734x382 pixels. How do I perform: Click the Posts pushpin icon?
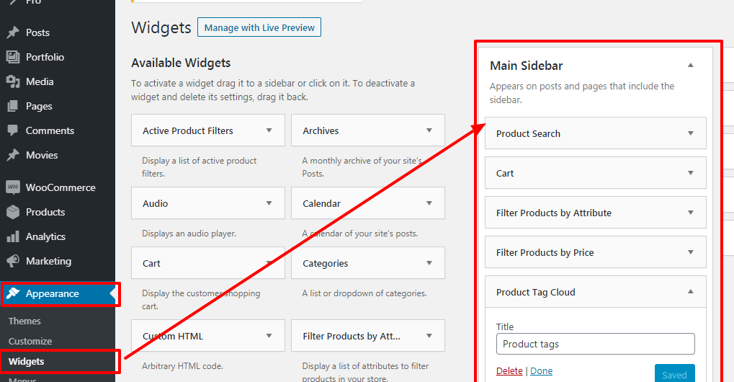(x=13, y=32)
